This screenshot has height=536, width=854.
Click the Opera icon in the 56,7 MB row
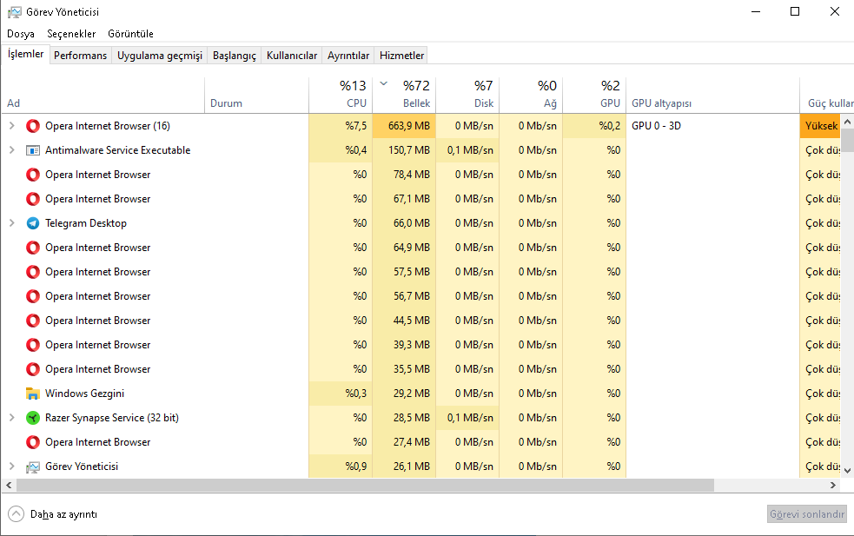pos(33,296)
